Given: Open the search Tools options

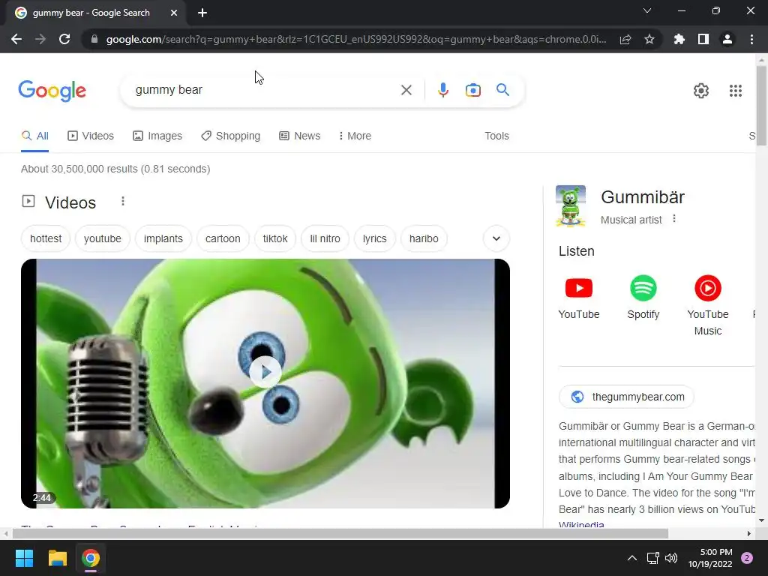Looking at the screenshot, I should [x=496, y=136].
